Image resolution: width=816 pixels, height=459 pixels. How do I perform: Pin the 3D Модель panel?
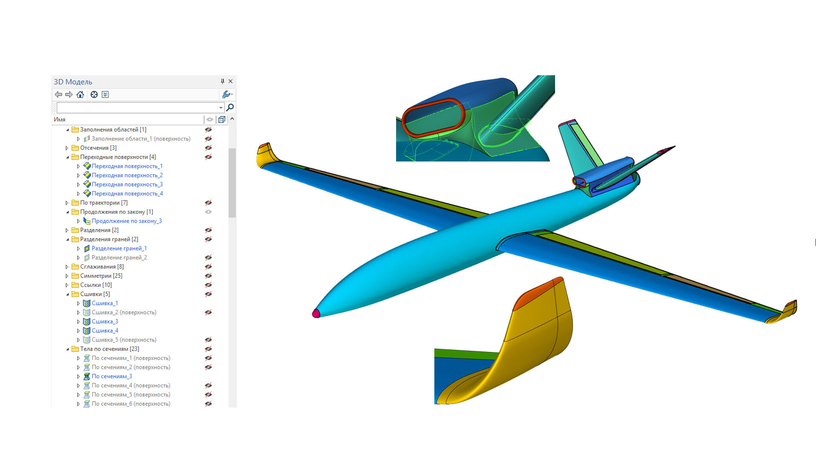coord(222,81)
